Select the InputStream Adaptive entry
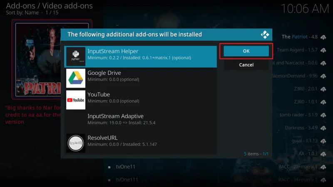Screen dimensions: 333x187 pyautogui.click(x=140, y=121)
